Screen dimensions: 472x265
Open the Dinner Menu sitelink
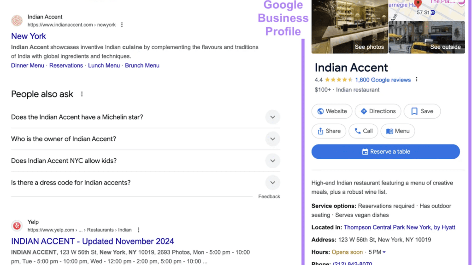28,65
